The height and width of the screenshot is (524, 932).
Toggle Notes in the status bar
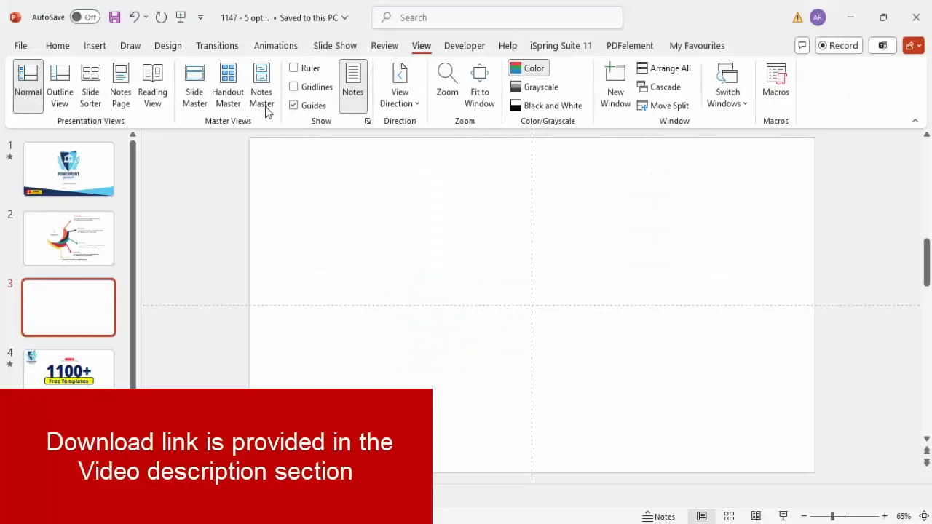[658, 516]
